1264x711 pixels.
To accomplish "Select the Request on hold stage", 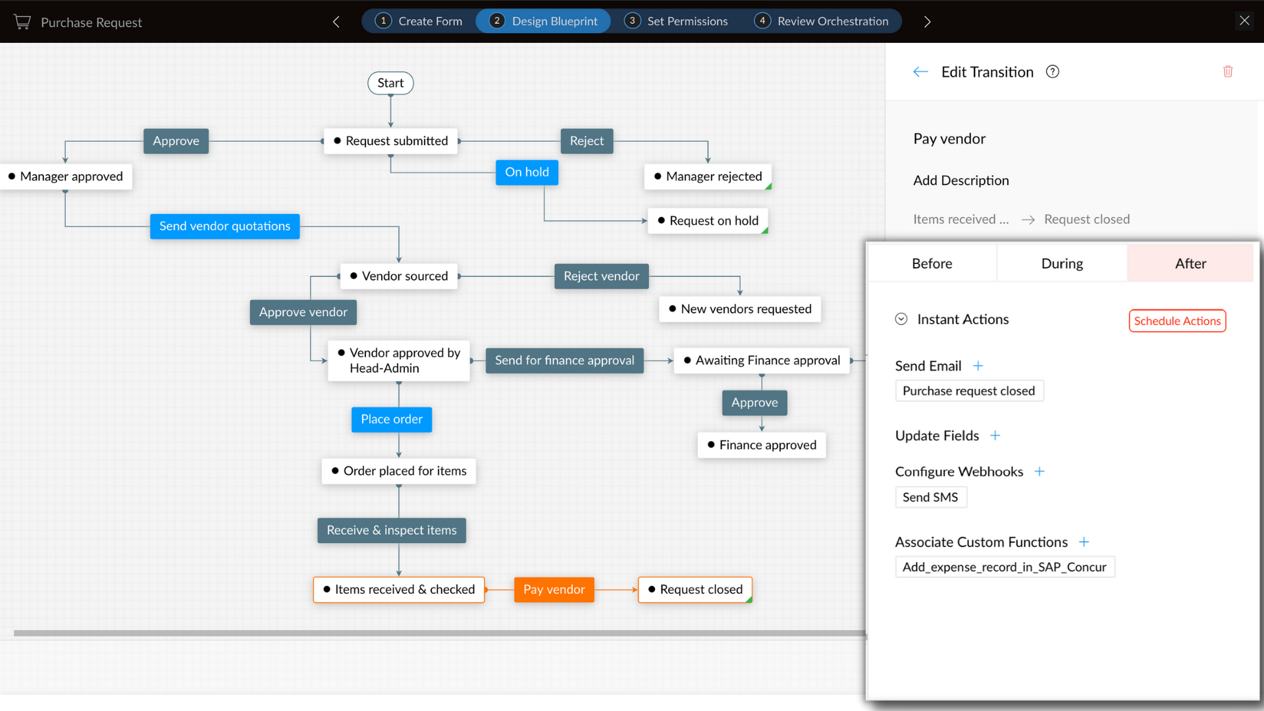I will 708,221.
